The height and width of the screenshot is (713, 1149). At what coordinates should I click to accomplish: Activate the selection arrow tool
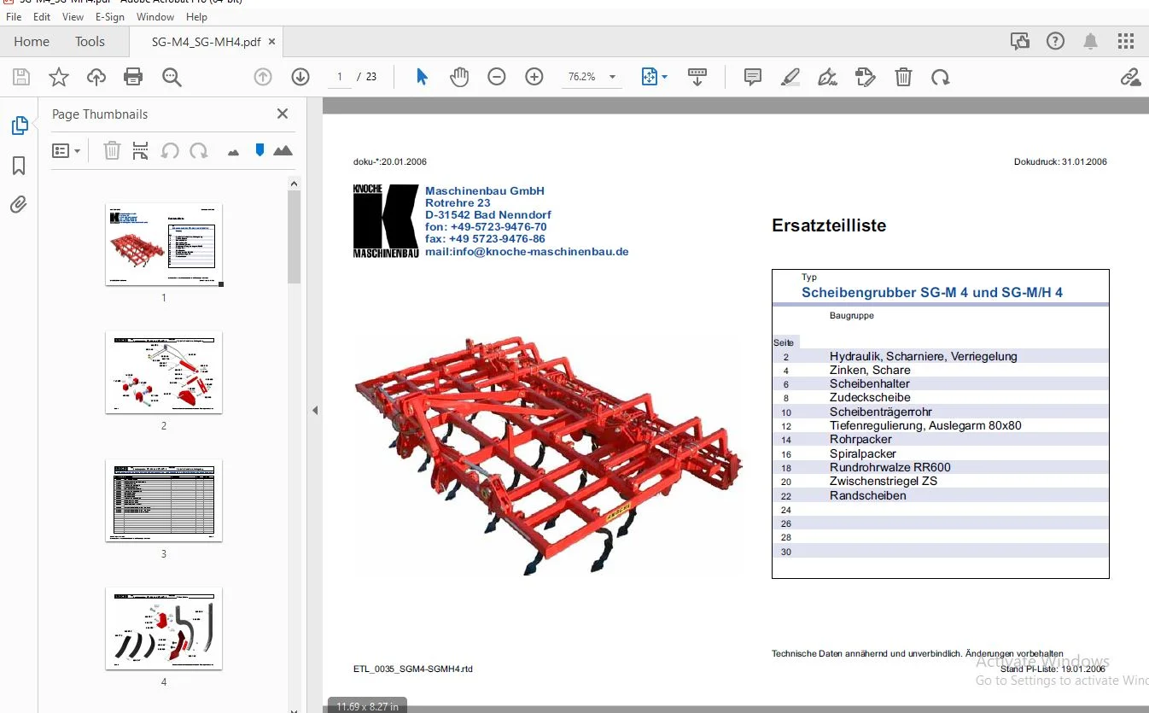point(422,77)
